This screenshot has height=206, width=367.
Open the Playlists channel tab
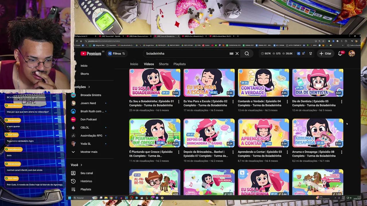(179, 64)
